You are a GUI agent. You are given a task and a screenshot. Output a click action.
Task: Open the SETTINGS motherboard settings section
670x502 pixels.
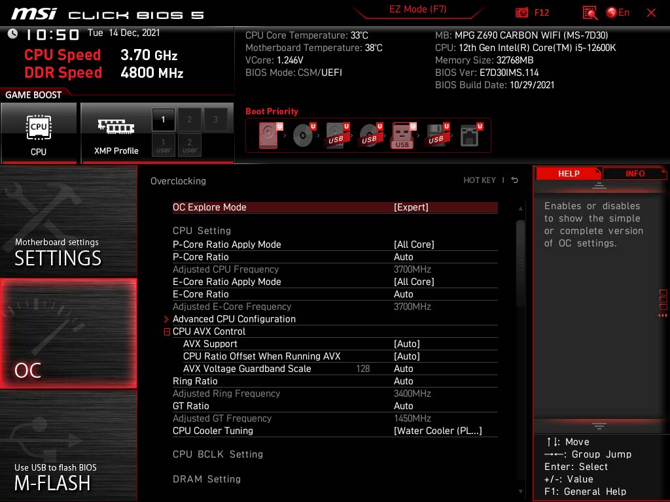point(68,222)
